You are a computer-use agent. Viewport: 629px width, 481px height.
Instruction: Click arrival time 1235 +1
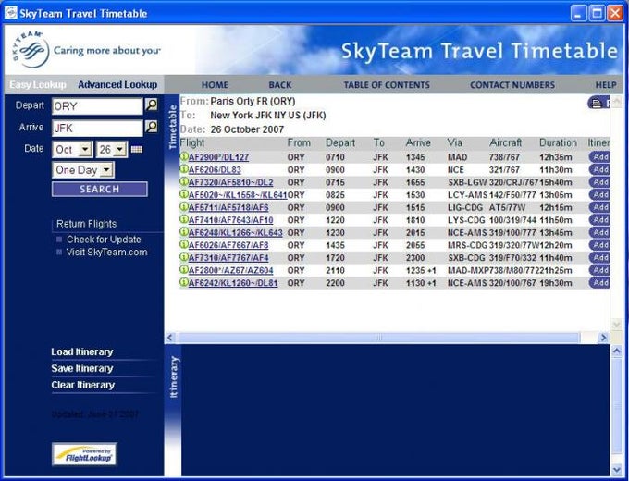[x=421, y=271]
